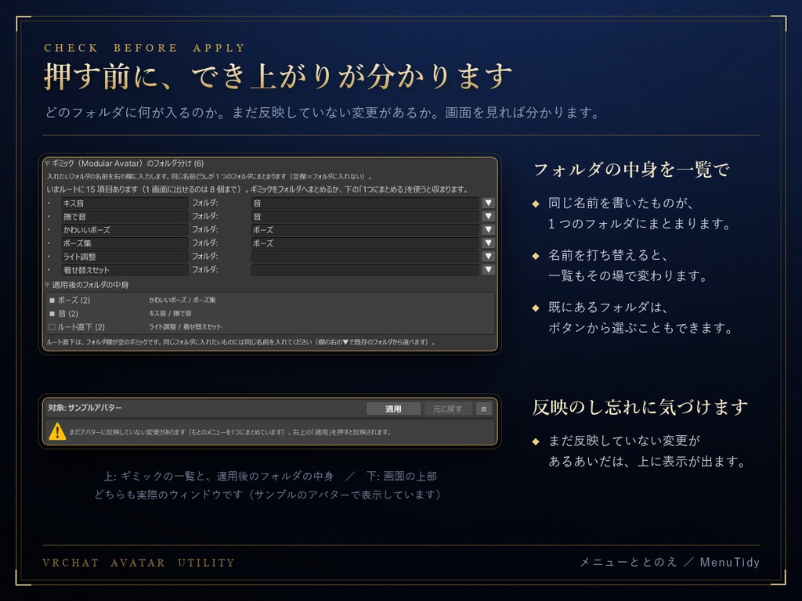Focus the empty folder field for 着せ替えセット
Screen dimensions: 802x601
coord(365,269)
